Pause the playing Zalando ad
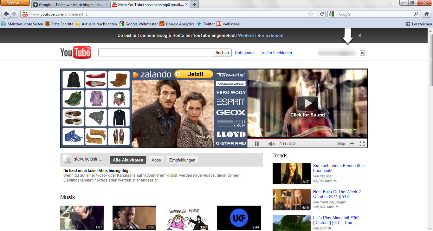Screen dimensions: 433x231 pos(257,143)
